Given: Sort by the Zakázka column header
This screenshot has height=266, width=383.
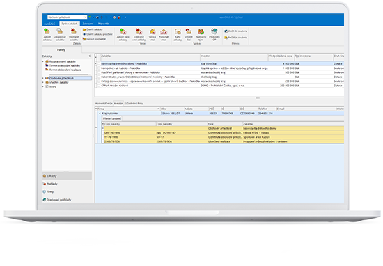Looking at the screenshot, I should point(150,57).
